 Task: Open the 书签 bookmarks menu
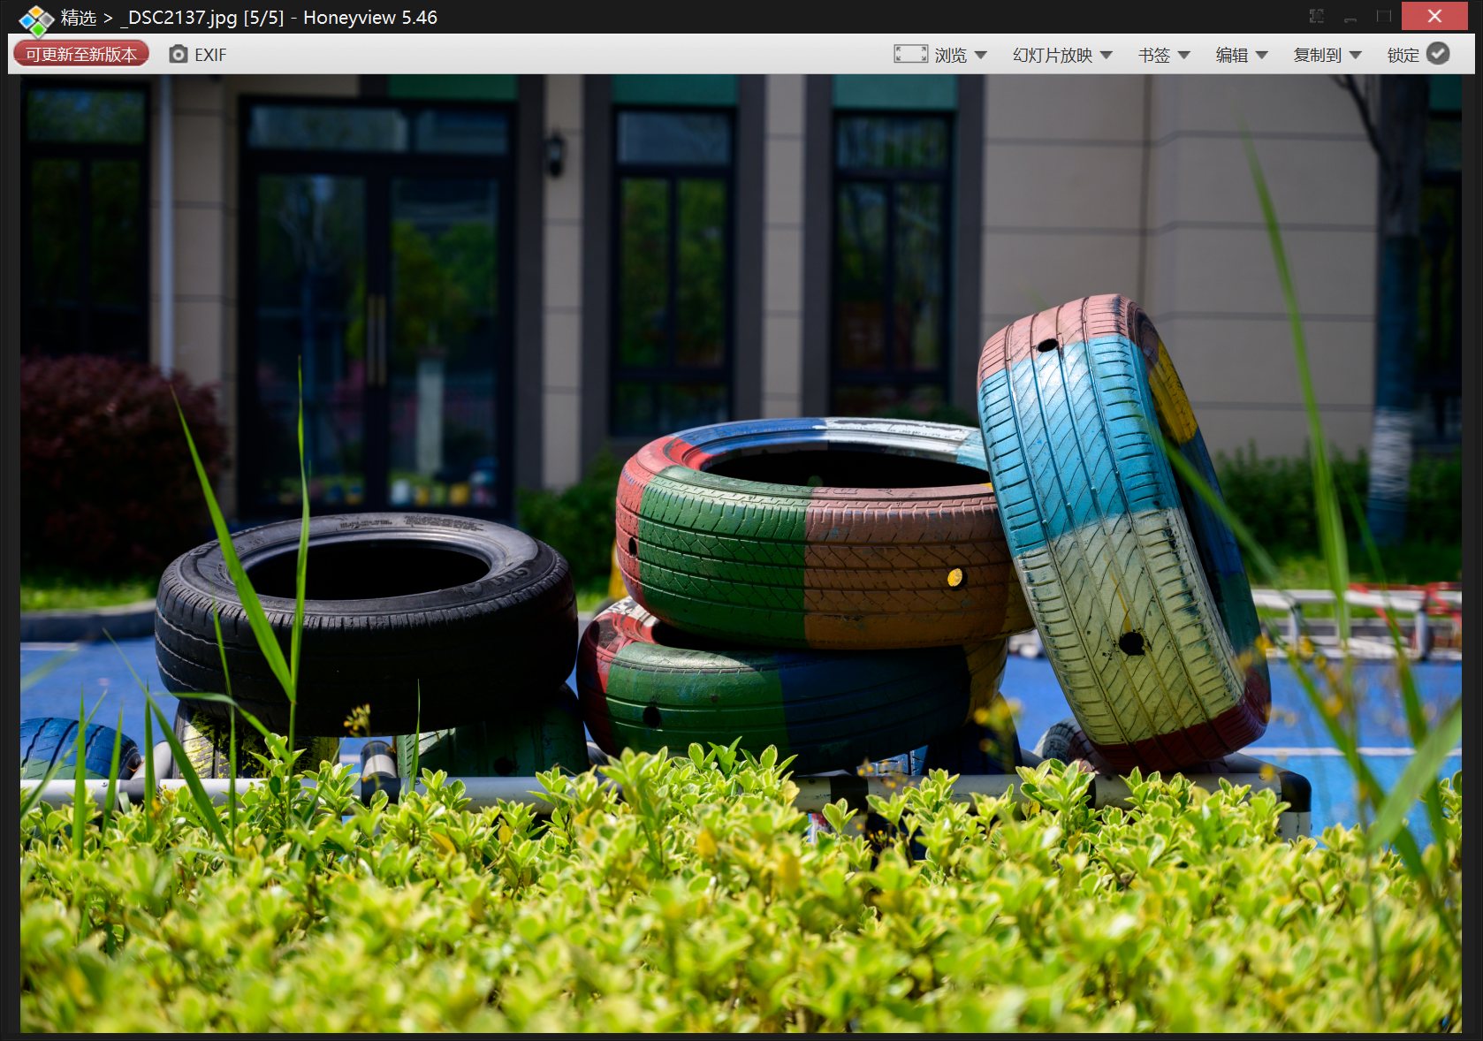click(1154, 55)
